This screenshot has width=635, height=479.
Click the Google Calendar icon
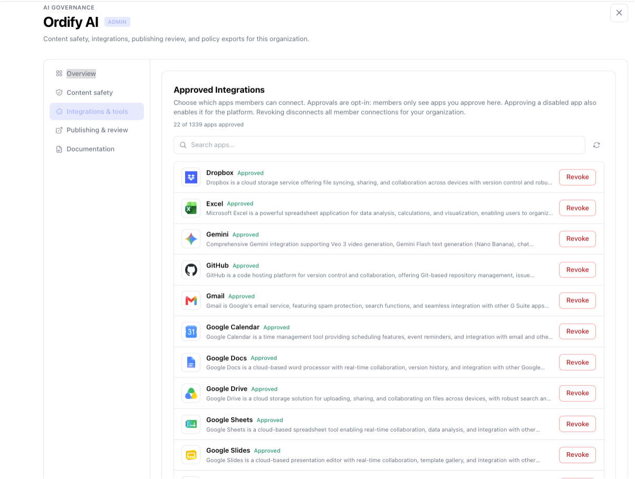pos(191,332)
